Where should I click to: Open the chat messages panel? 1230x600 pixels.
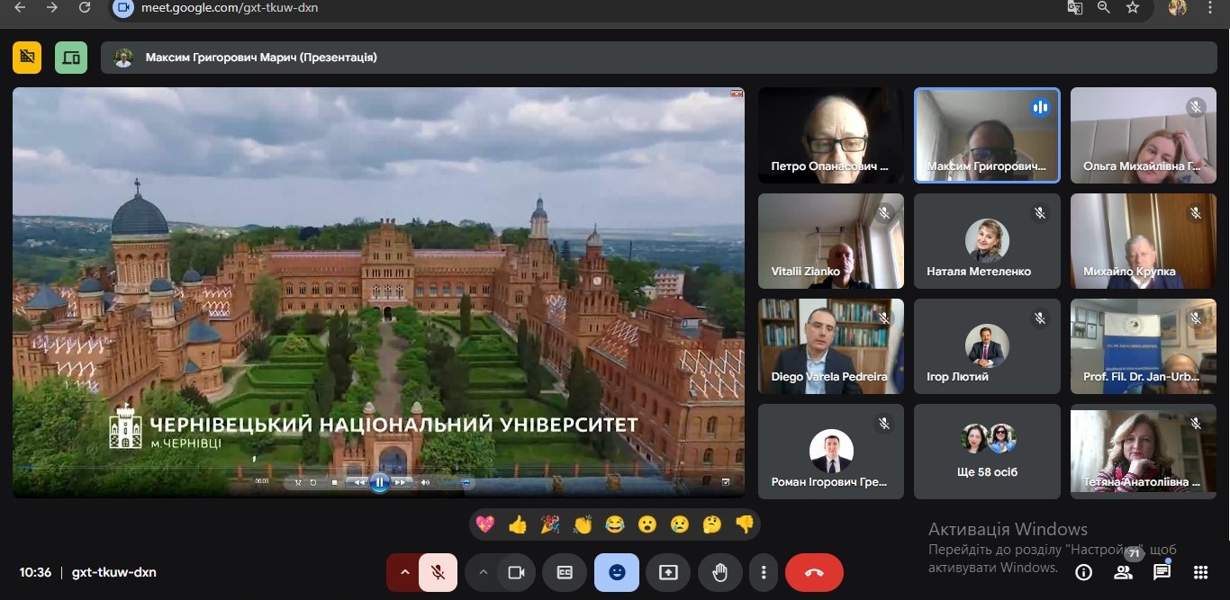[1162, 572]
